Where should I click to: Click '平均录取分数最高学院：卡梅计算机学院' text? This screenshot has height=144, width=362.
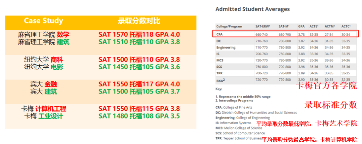point(309,139)
